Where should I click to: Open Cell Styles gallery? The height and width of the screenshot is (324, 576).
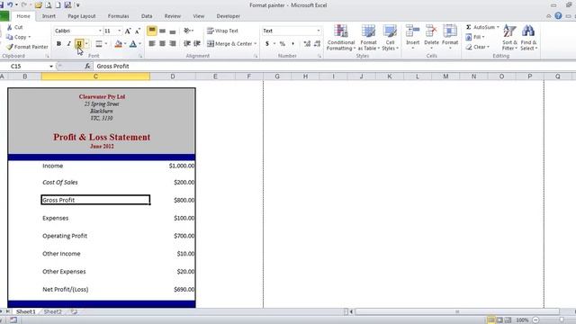point(390,38)
